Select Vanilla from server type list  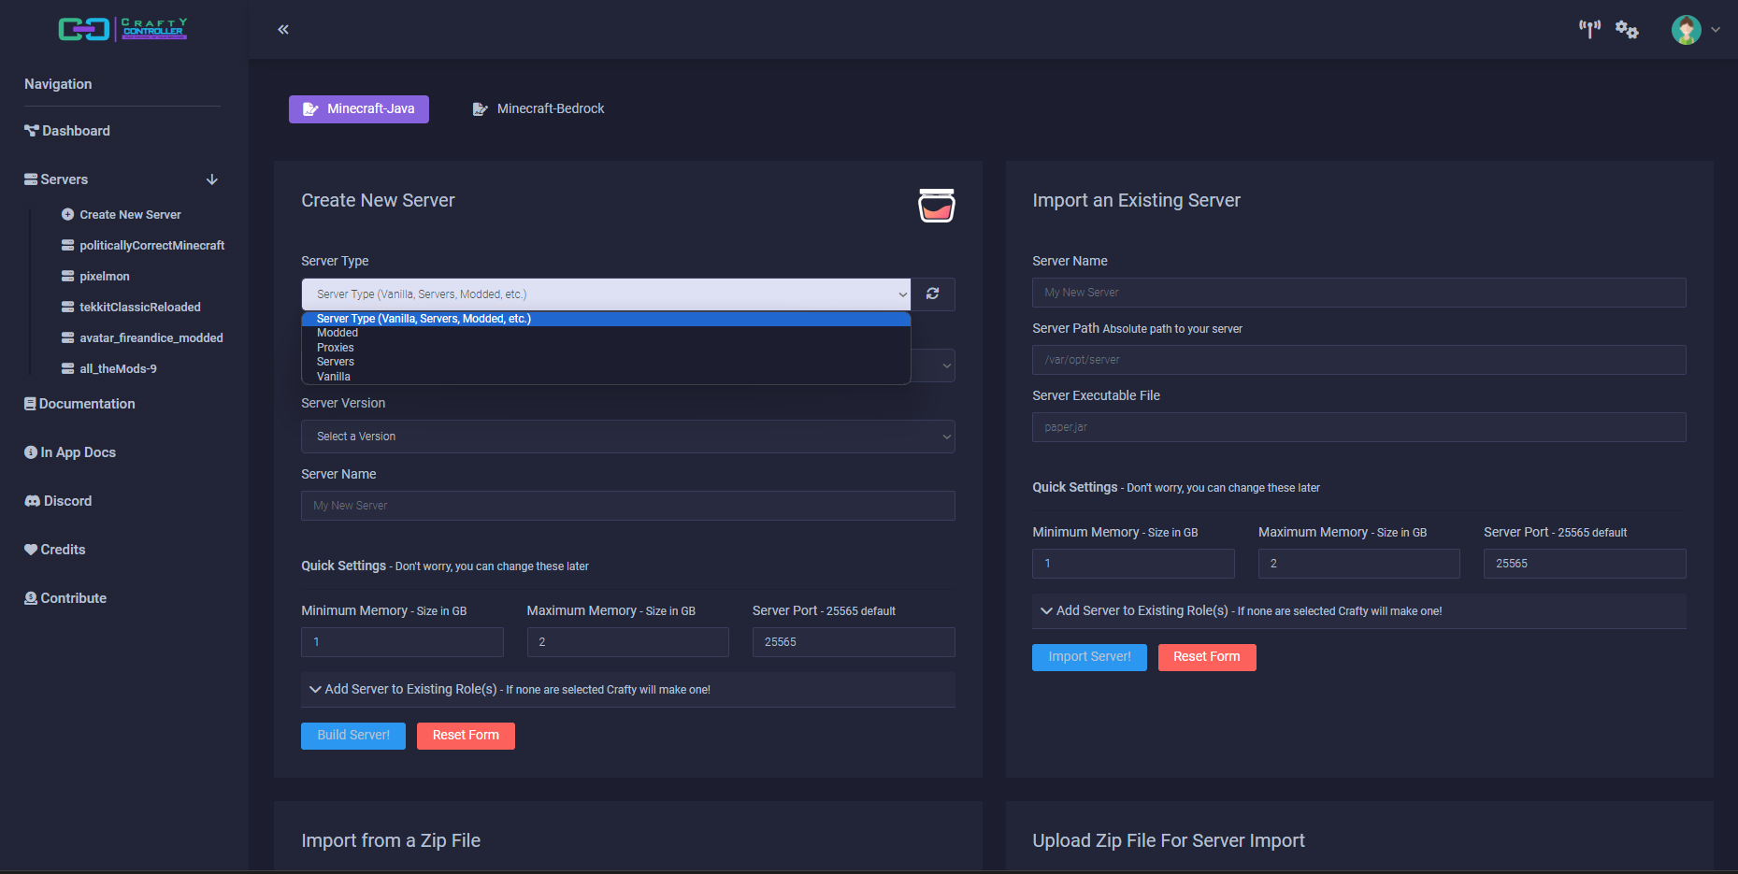pyautogui.click(x=606, y=377)
